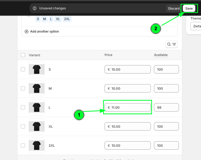Image resolution: width=201 pixels, height=160 pixels.
Task: Open the S variant t-shirt thumbnail
Action: pos(37,69)
